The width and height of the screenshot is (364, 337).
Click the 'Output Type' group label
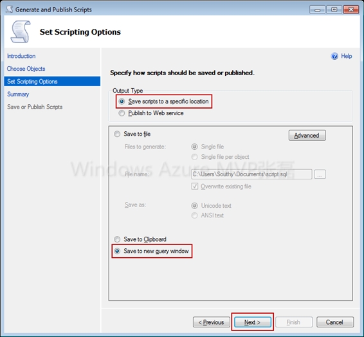pyautogui.click(x=128, y=91)
